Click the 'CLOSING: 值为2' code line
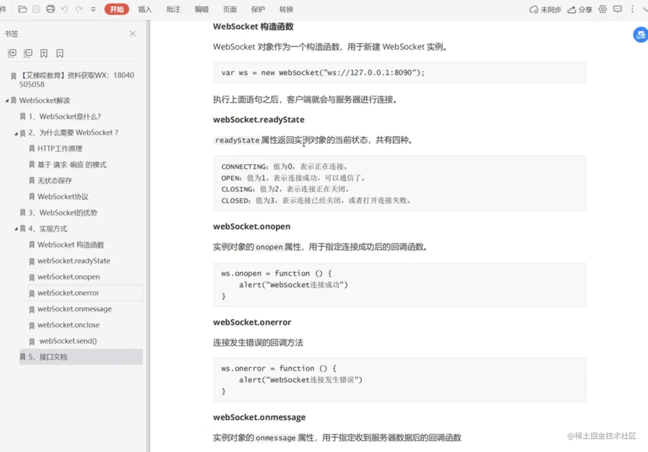Screen dimensions: 648x452 click(x=285, y=189)
